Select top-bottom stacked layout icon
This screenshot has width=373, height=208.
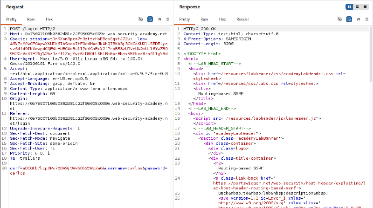point(357,7)
